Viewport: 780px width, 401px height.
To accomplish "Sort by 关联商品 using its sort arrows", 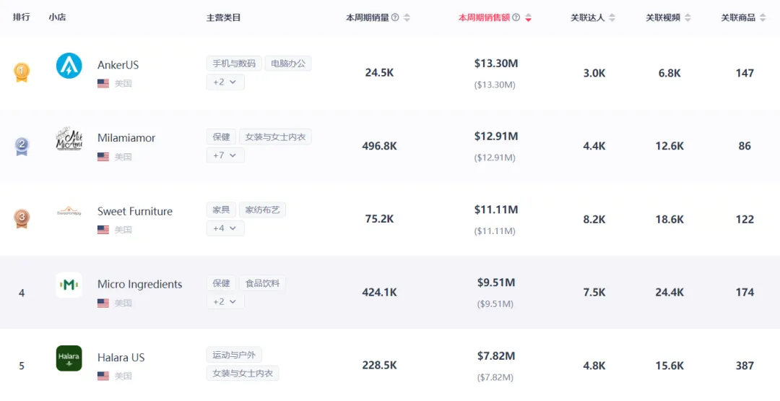I will [763, 17].
